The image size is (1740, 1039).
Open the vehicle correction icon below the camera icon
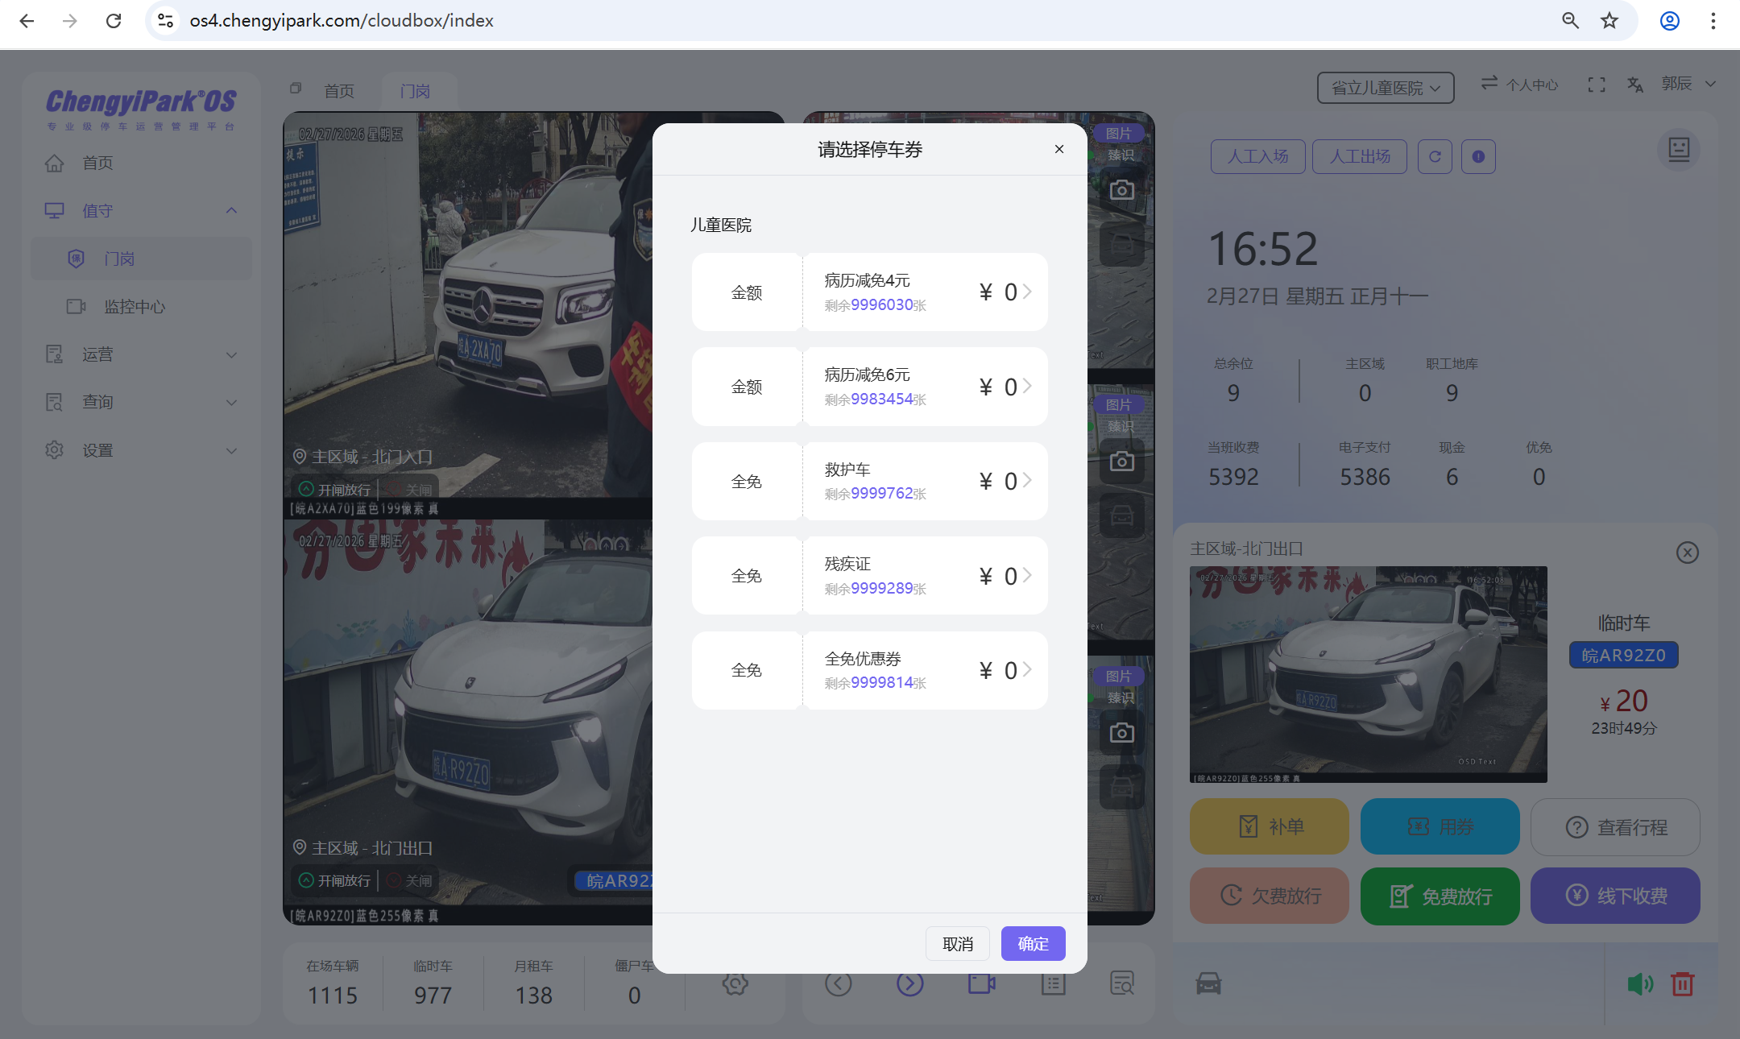point(1122,245)
